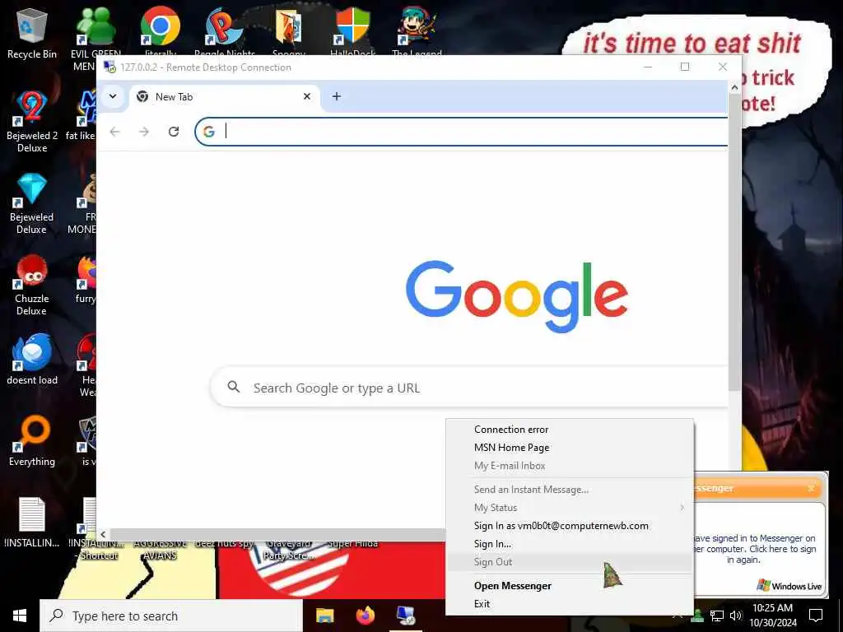Viewport: 843px width, 632px height.
Task: Choose Send an Instant Message...
Action: 570,489
